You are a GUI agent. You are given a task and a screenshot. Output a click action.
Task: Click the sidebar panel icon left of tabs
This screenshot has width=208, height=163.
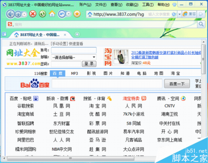4,34
